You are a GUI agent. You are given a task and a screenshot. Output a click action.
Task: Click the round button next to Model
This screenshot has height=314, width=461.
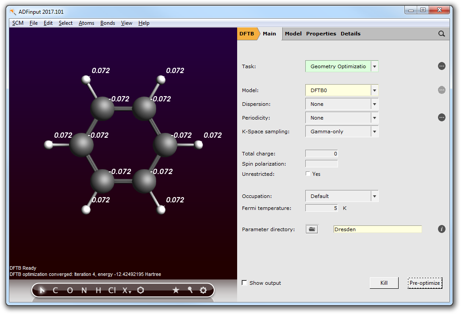pos(442,90)
